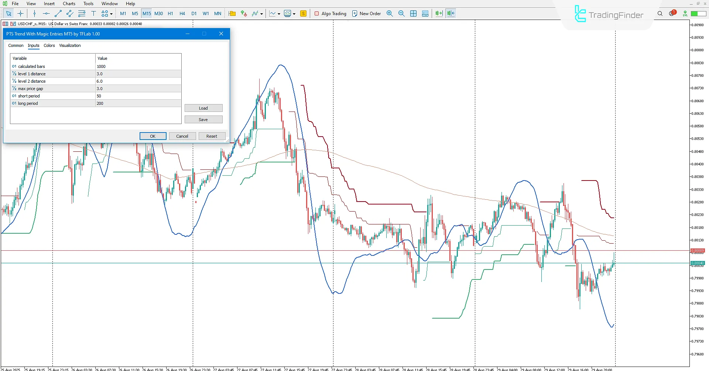This screenshot has height=371, width=709.
Task: Expand the chart type dropdown arrow
Action: coord(279,14)
